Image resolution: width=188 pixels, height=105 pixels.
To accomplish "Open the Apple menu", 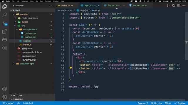I will point(3,1).
